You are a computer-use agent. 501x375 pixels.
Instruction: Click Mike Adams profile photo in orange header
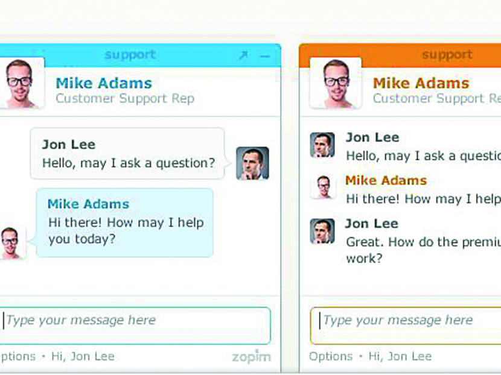pyautogui.click(x=336, y=81)
